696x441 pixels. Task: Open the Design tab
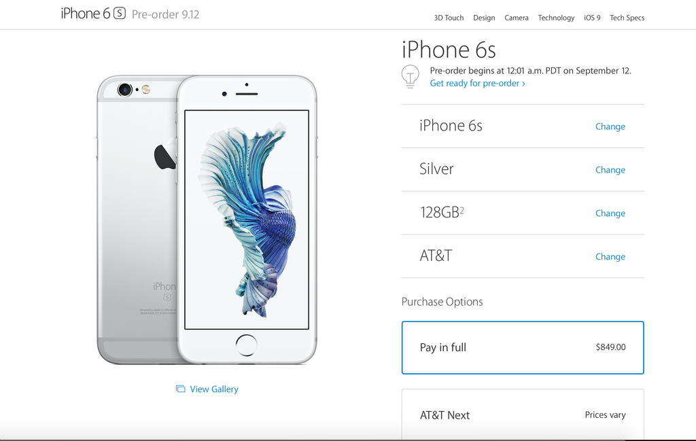pyautogui.click(x=484, y=18)
